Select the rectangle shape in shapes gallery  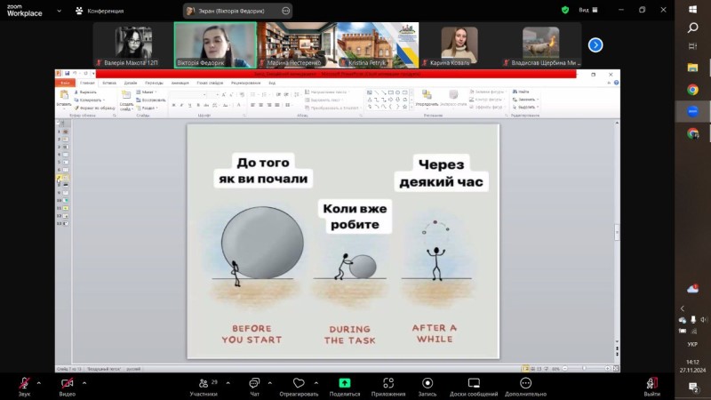pos(391,92)
